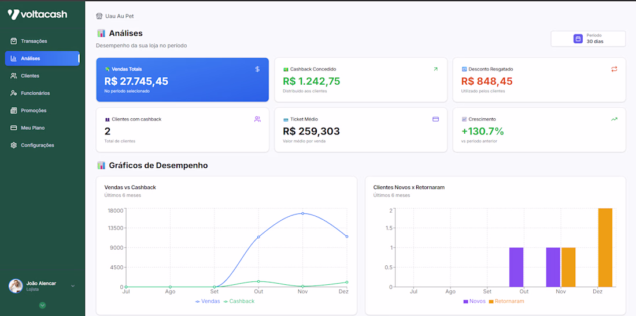Open Configurações from the sidebar

coord(37,145)
